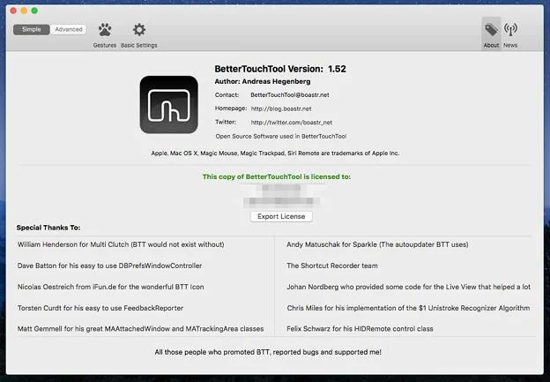Open Open Source Software used in BetterTouchTool
The height and width of the screenshot is (382, 550).
tap(281, 136)
